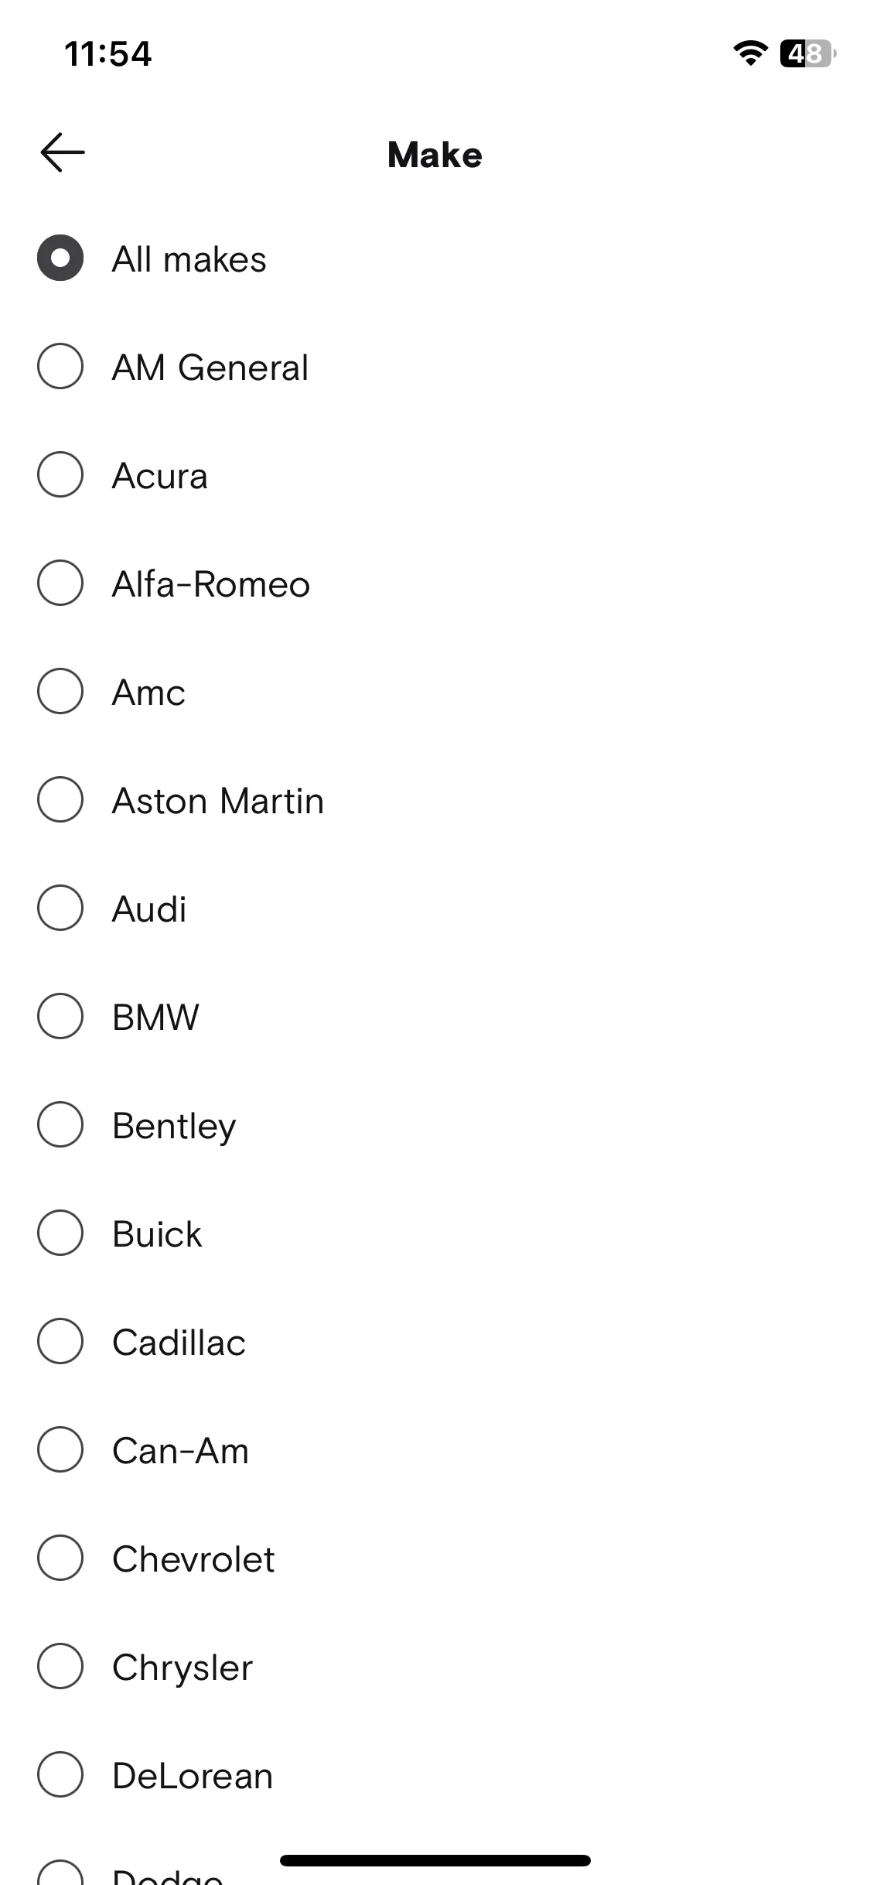Choose Chrysler make
The width and height of the screenshot is (870, 1885).
[x=60, y=1666]
